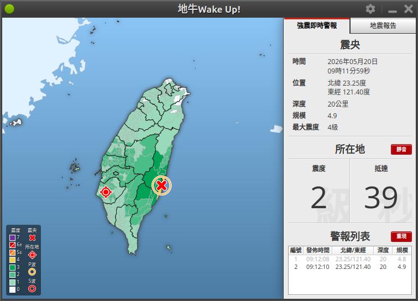Screen dimensions: 418x301
Task: Switch to the 強震即時警報 tab
Action: tap(317, 25)
